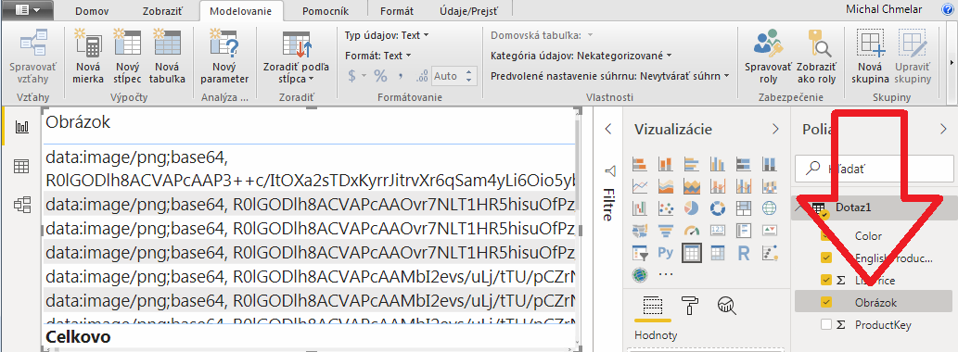Open the File menu dropdown button

[27, 10]
